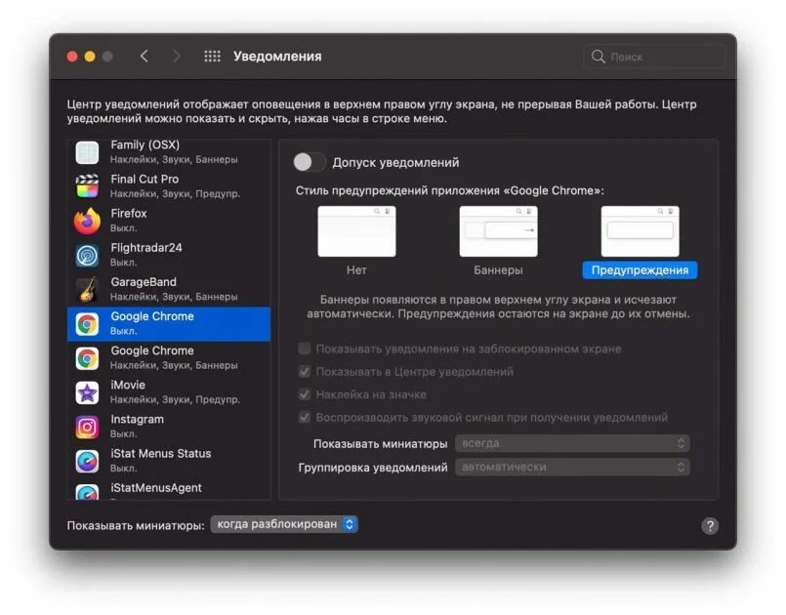Minimize the window with the yellow button
The height and width of the screenshot is (615, 786).
(x=90, y=57)
